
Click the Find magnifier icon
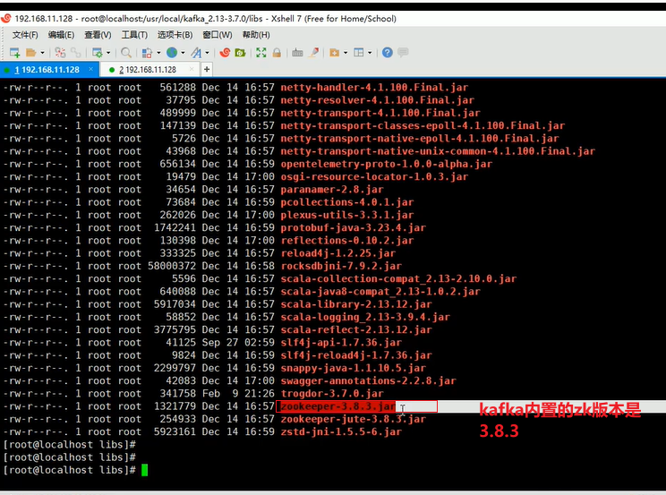[126, 53]
